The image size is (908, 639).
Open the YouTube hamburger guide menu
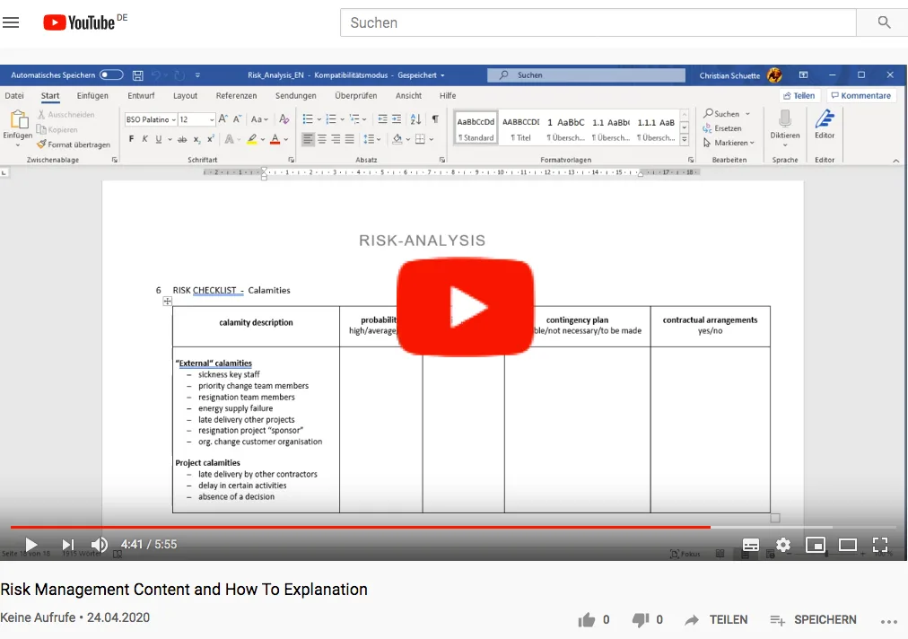(x=11, y=22)
